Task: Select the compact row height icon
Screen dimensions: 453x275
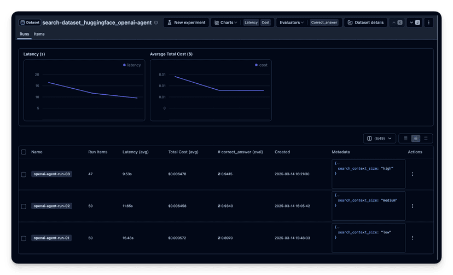Action: [405, 139]
